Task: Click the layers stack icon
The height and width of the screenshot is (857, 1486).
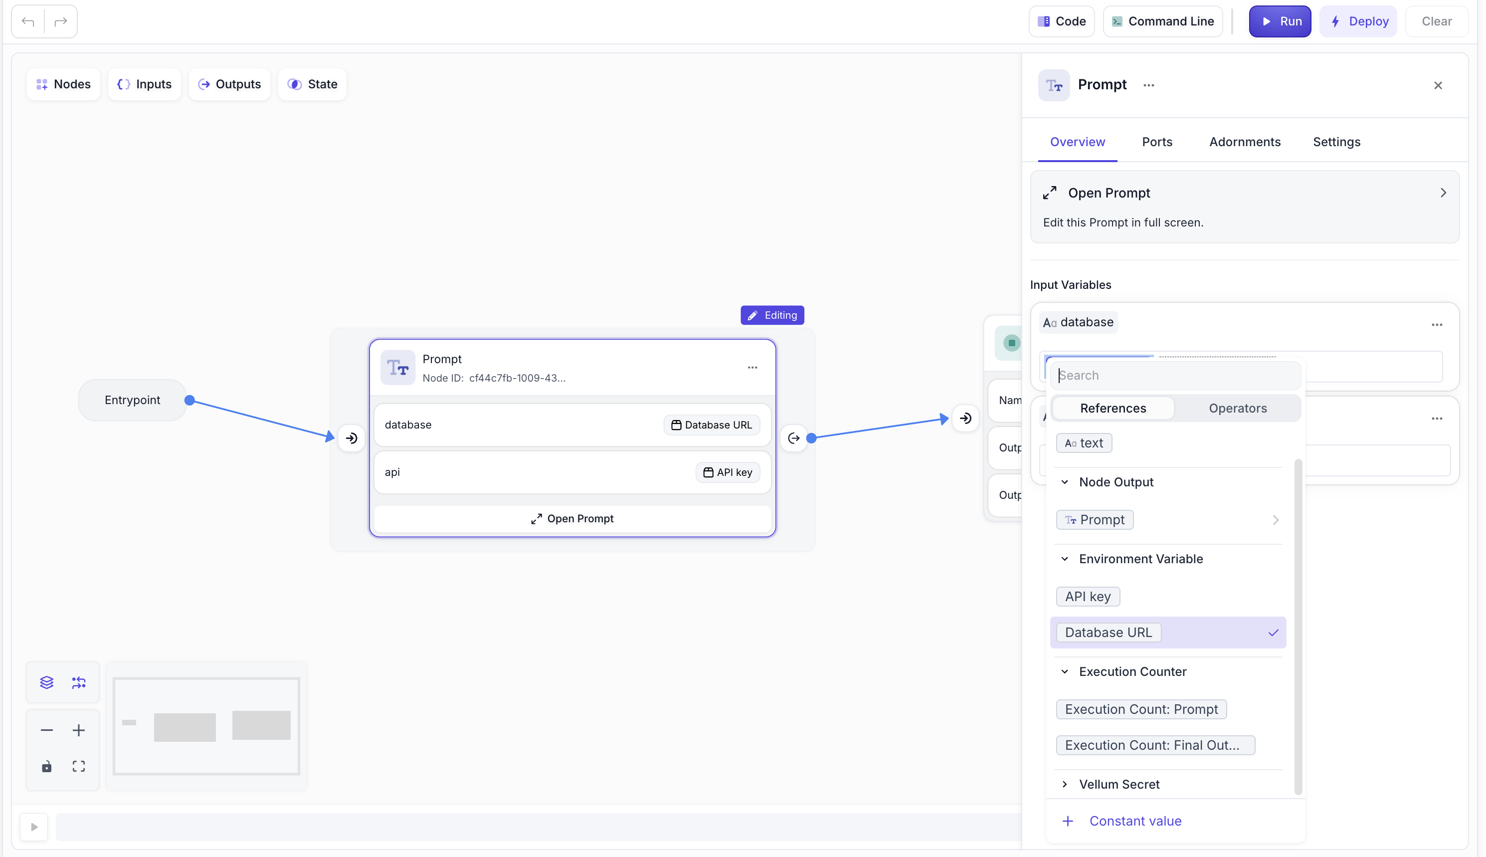Action: [46, 682]
